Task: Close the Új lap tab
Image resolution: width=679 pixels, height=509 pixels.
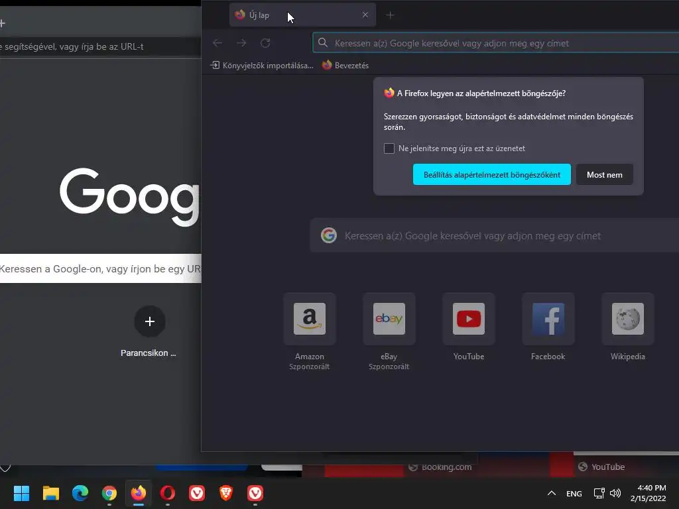Action: (365, 15)
